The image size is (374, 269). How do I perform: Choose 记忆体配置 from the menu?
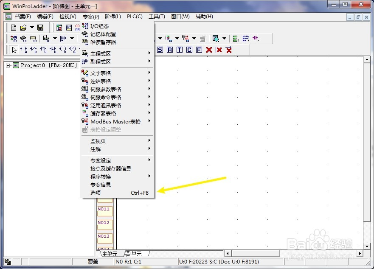tap(117, 34)
